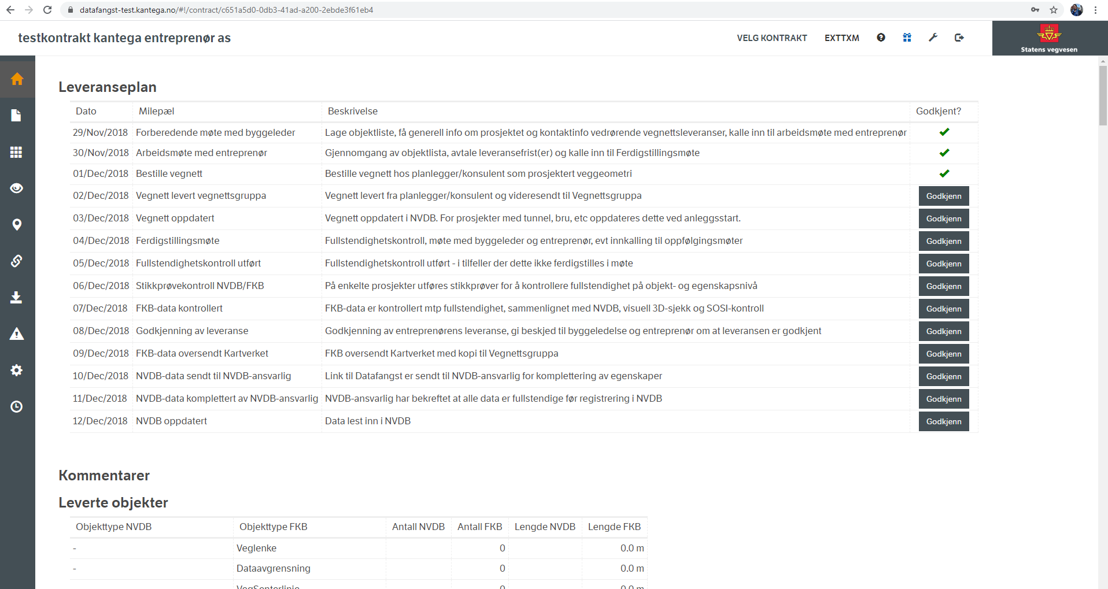The width and height of the screenshot is (1108, 589).
Task: Open the download icon in sidebar
Action: click(17, 298)
